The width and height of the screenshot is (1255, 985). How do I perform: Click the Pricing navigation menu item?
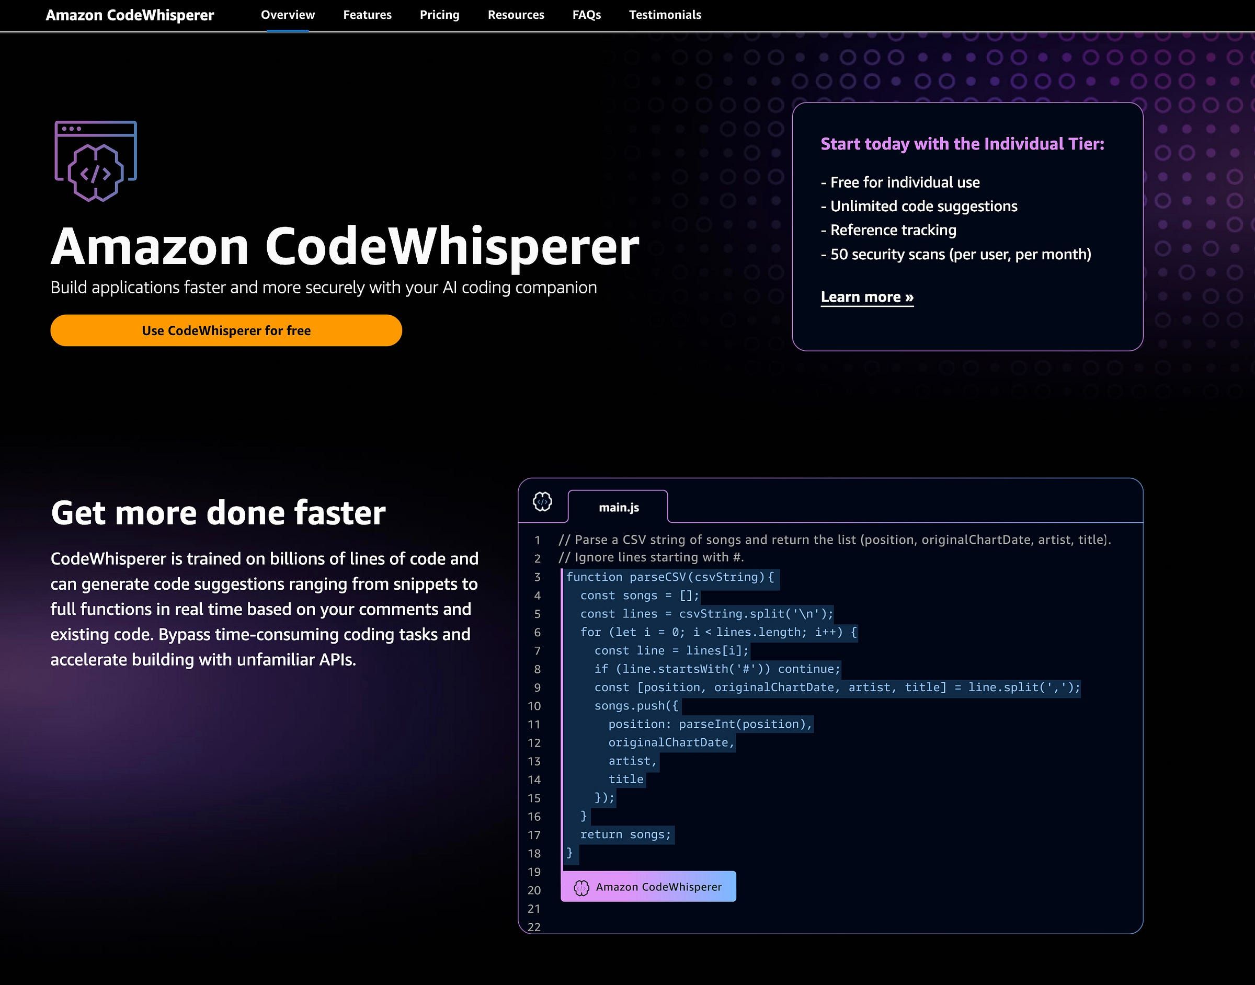439,14
